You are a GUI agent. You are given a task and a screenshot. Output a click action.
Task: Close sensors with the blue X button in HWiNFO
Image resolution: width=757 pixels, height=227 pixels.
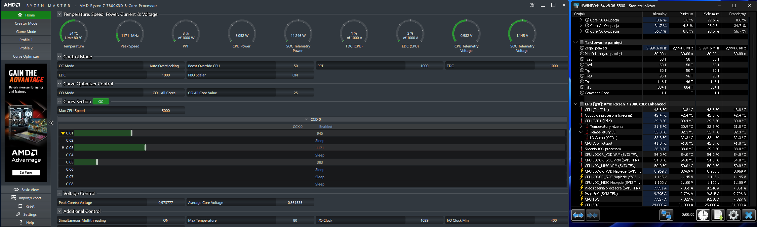(749, 215)
